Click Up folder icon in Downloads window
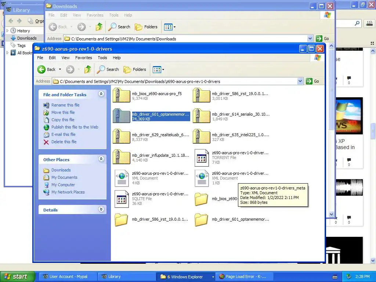 pyautogui.click(x=99, y=27)
